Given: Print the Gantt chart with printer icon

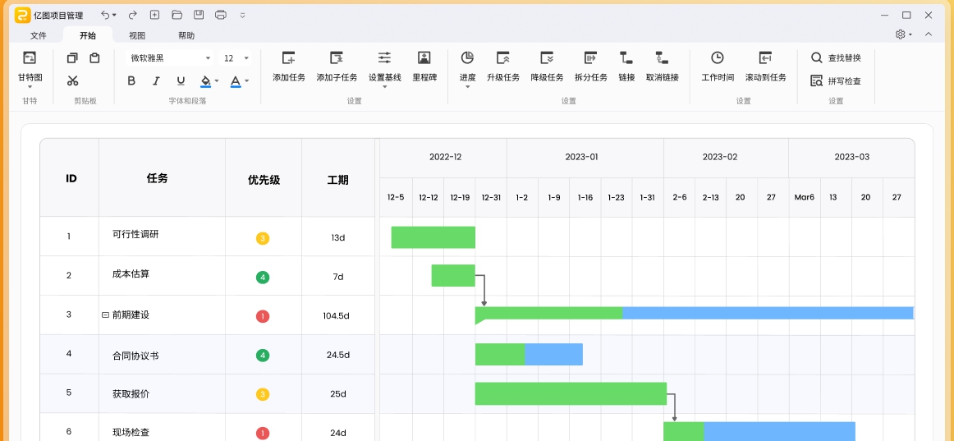Looking at the screenshot, I should pos(221,15).
